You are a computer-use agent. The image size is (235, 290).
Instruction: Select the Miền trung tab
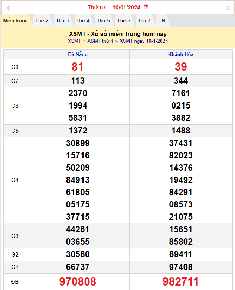click(x=16, y=20)
